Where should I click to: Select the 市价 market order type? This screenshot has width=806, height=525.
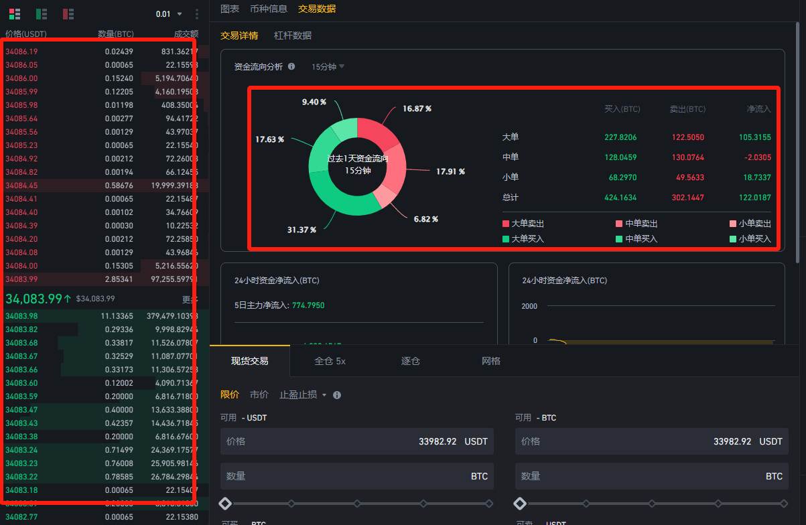click(x=259, y=395)
